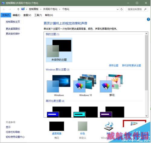The image size is (151, 143).
Task: Open the 查看(V) menu
Action: point(27,15)
